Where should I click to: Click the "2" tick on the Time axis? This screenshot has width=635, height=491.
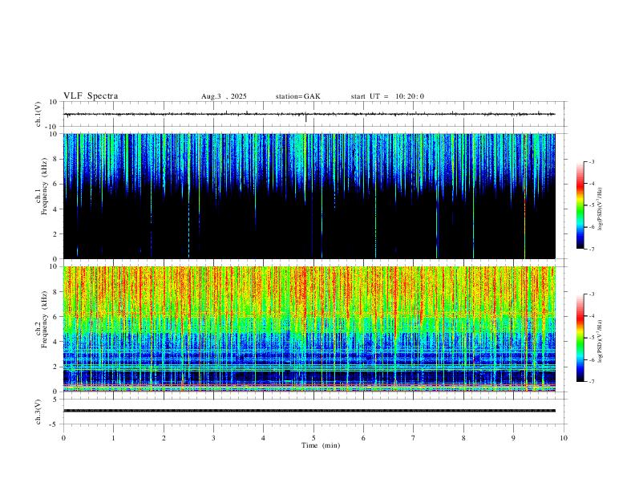tap(164, 438)
